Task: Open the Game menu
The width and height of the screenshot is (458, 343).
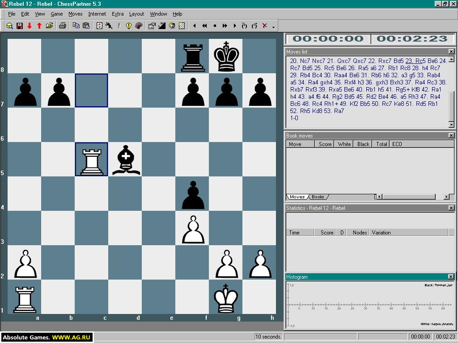Action: [57, 14]
